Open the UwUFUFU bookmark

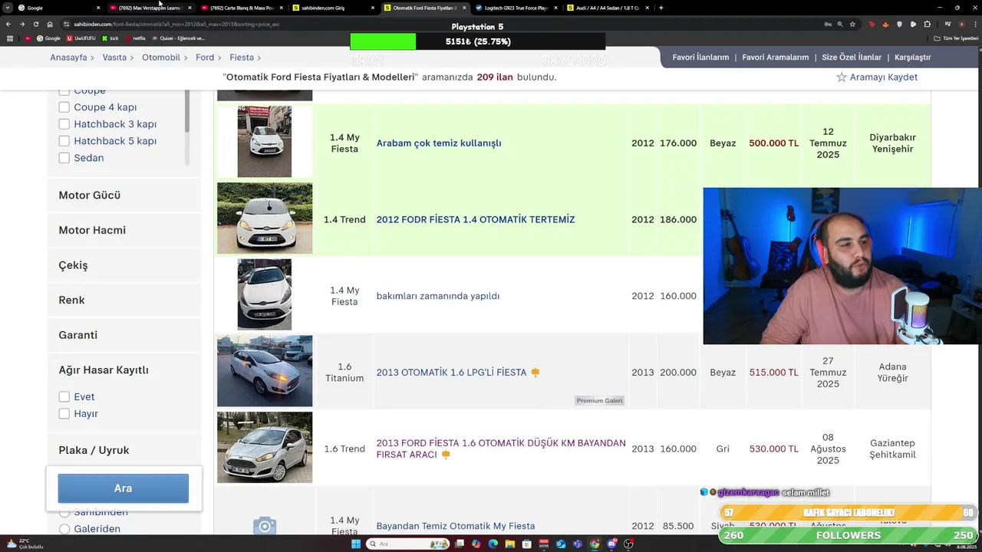pyautogui.click(x=81, y=38)
